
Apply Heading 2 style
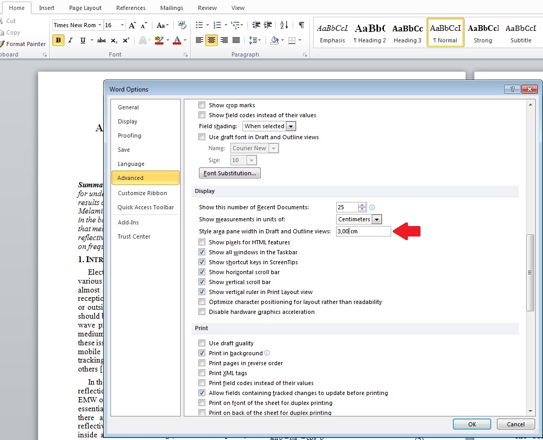370,33
